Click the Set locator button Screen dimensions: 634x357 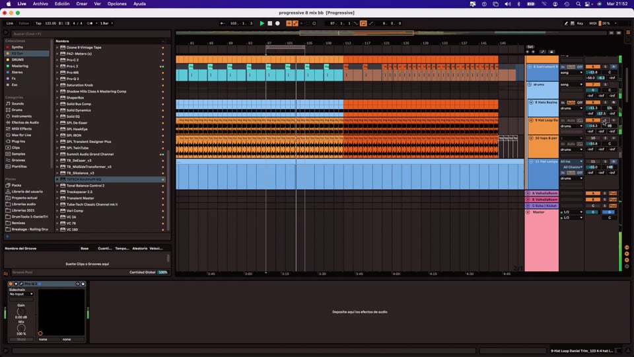click(x=530, y=47)
